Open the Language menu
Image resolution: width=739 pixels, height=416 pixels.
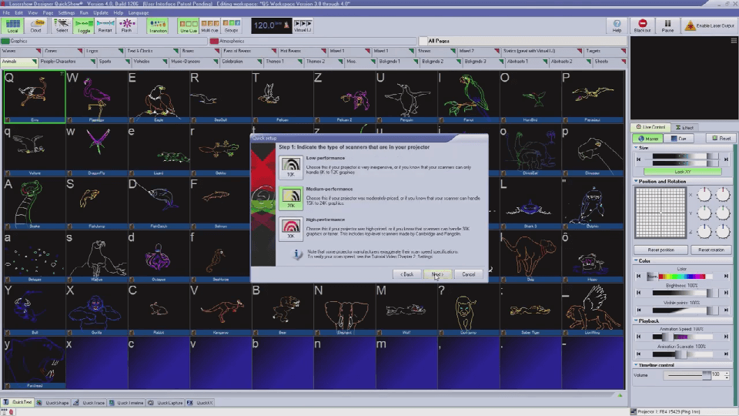[x=139, y=13]
